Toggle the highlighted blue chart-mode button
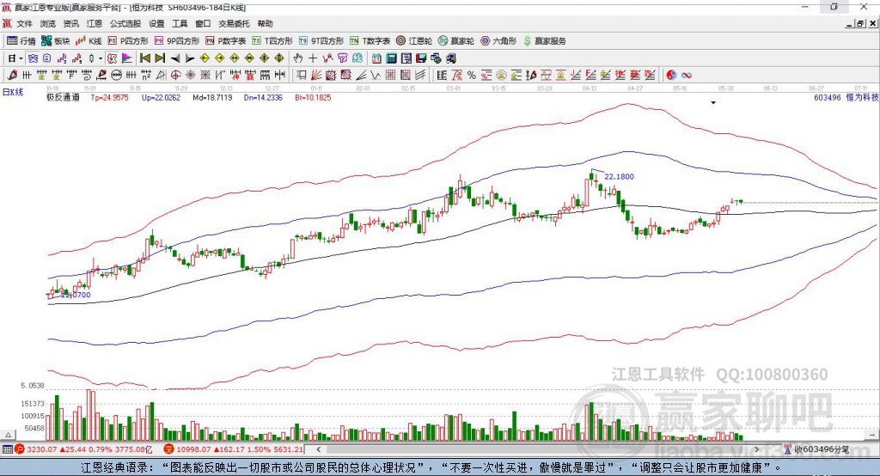The height and width of the screenshot is (476, 880). point(33,58)
